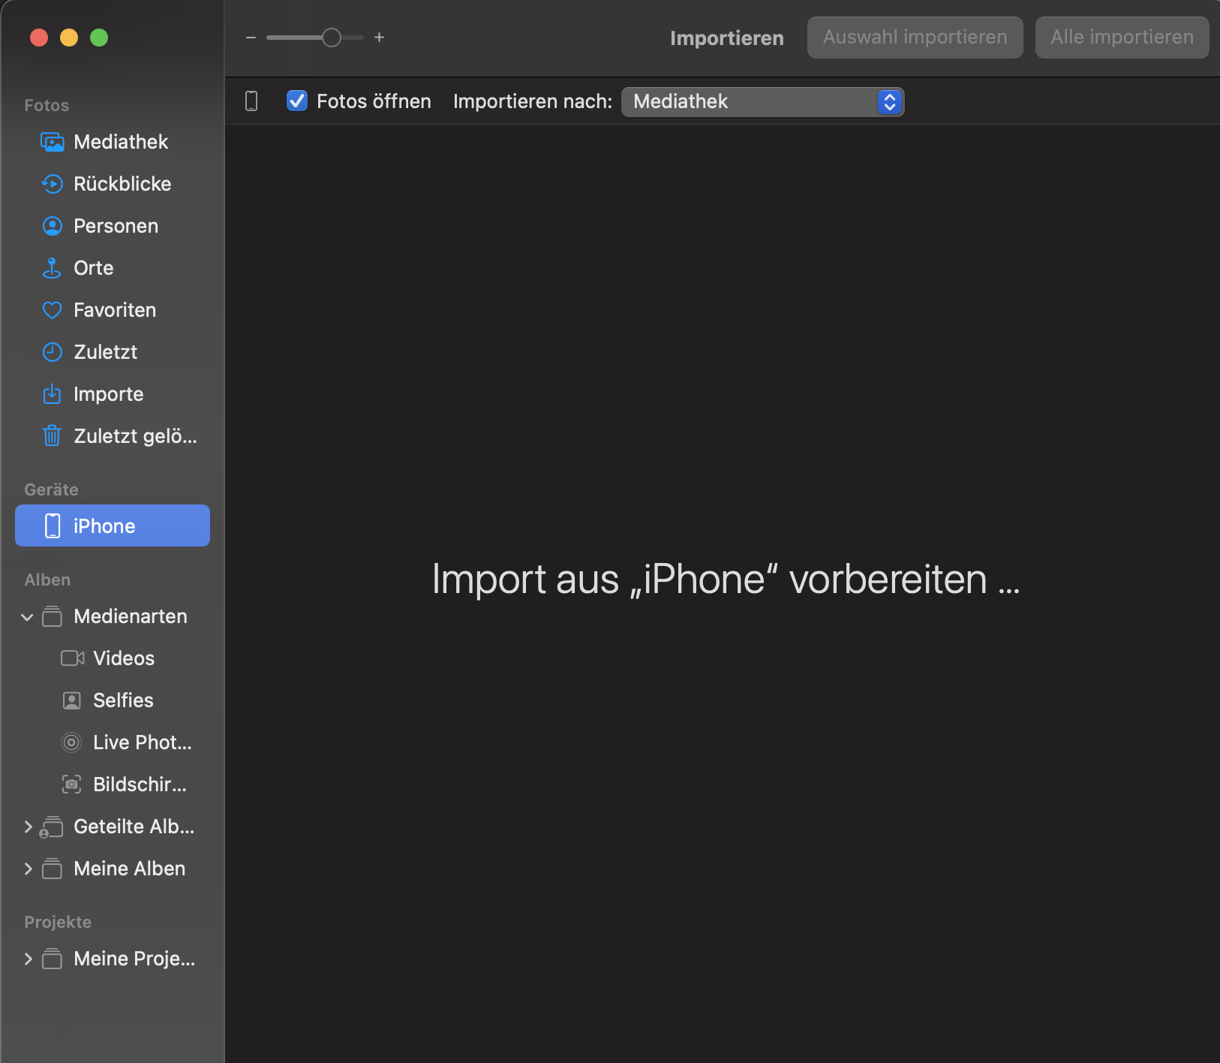Click the Videos camera icon
This screenshot has height=1063, width=1220.
pyautogui.click(x=72, y=658)
